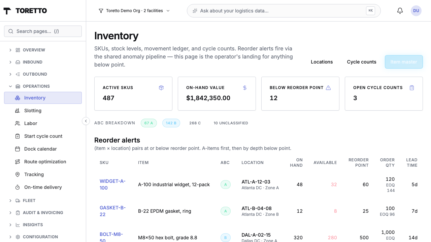The height and width of the screenshot is (242, 431).
Task: Click the B badge in the BOLT-M8-50 row
Action: coord(226,238)
